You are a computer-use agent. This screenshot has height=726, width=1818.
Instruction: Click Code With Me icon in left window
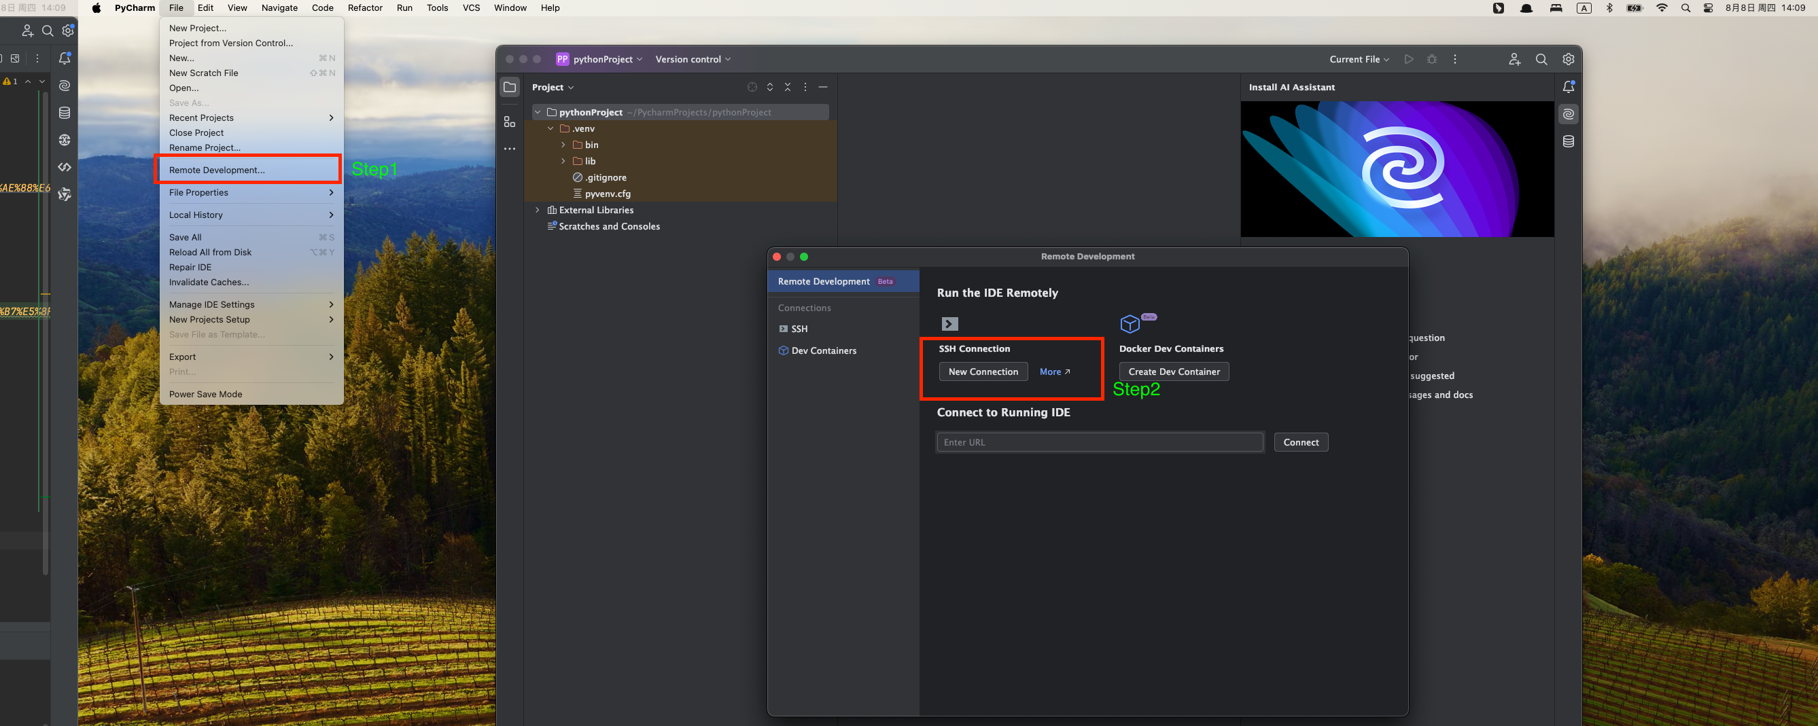pyautogui.click(x=27, y=31)
